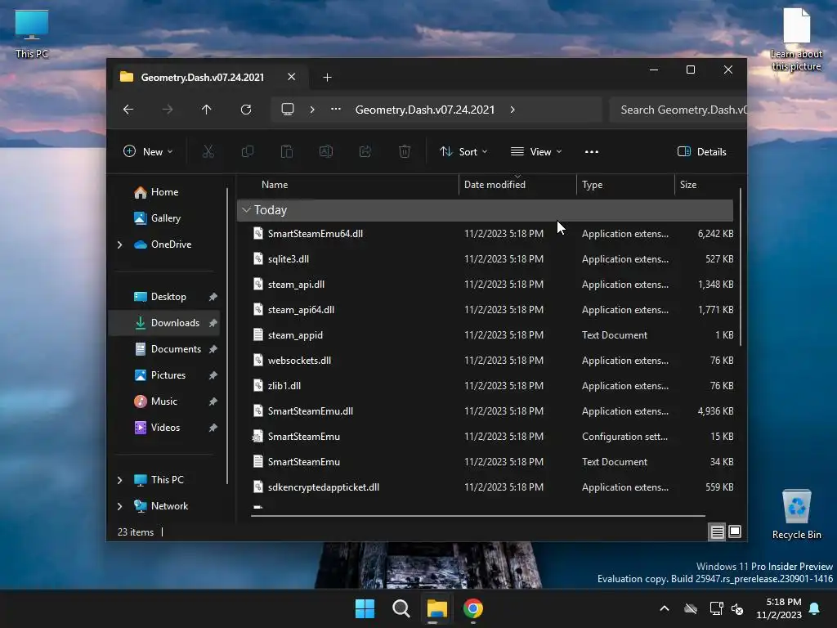Screen dimensions: 837x628
Task: Click the Delete trash icon
Action: tap(405, 151)
